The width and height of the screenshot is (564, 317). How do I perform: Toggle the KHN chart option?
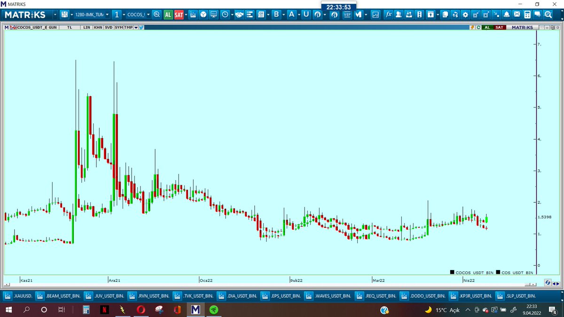point(98,27)
